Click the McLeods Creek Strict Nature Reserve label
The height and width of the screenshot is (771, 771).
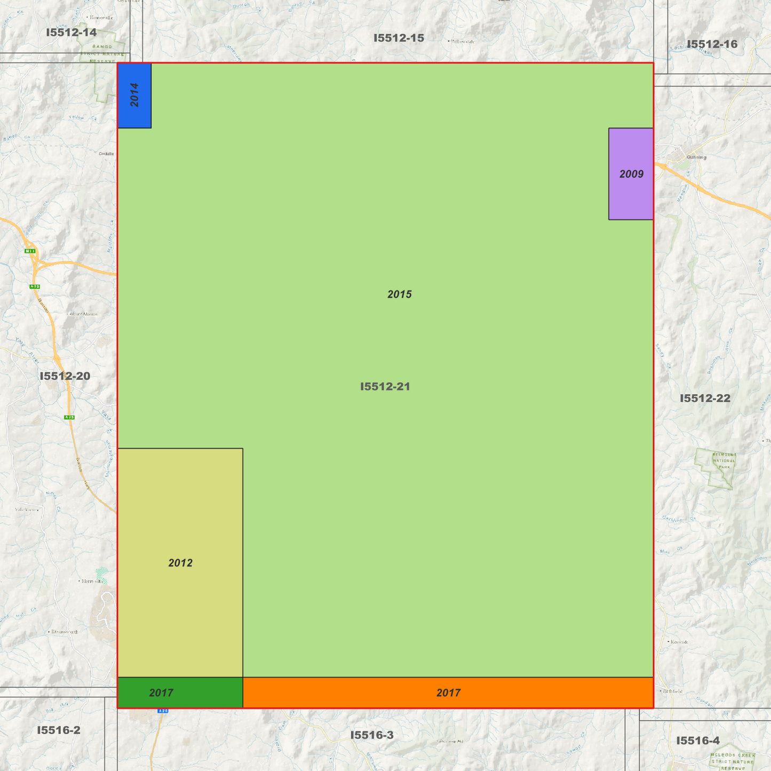[733, 761]
